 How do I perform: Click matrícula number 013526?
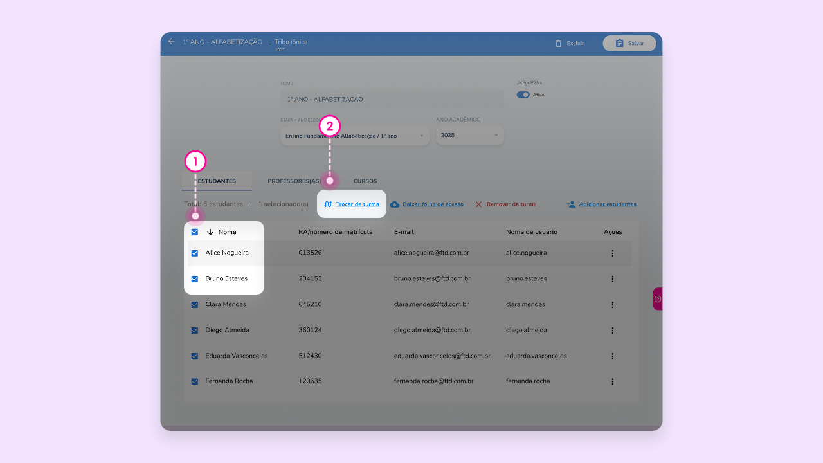[x=310, y=253]
